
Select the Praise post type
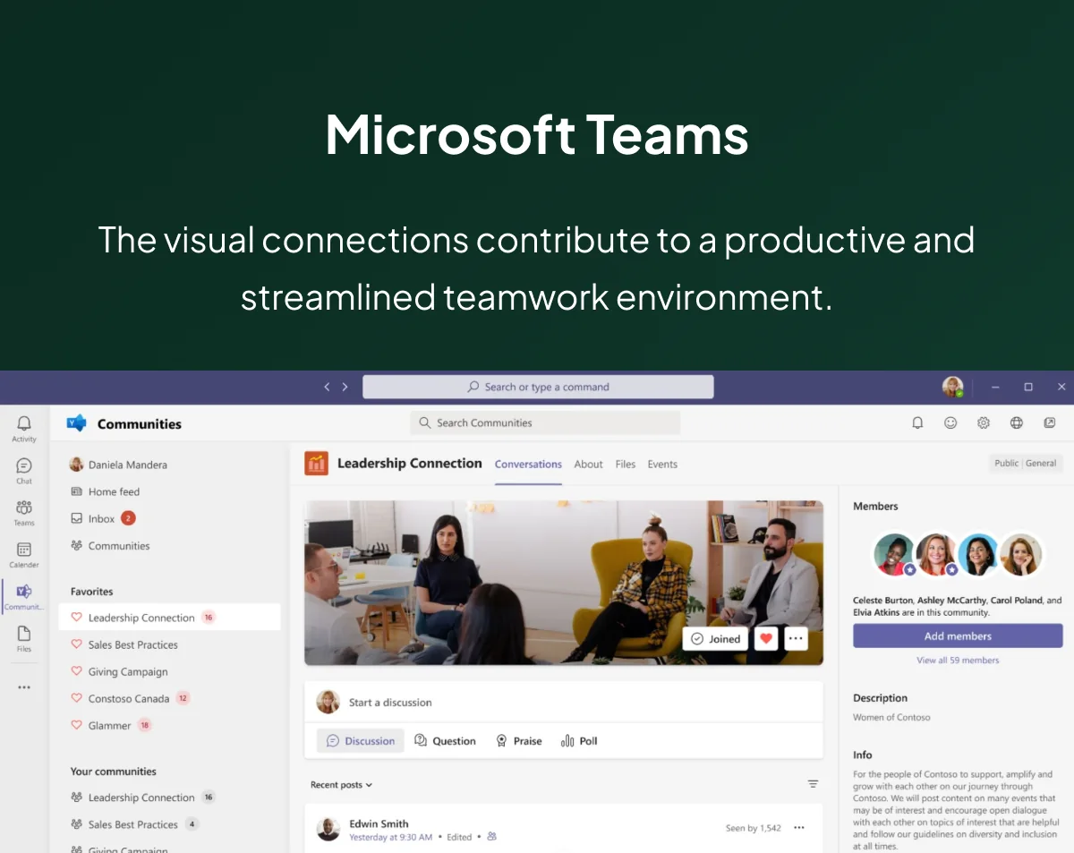518,740
